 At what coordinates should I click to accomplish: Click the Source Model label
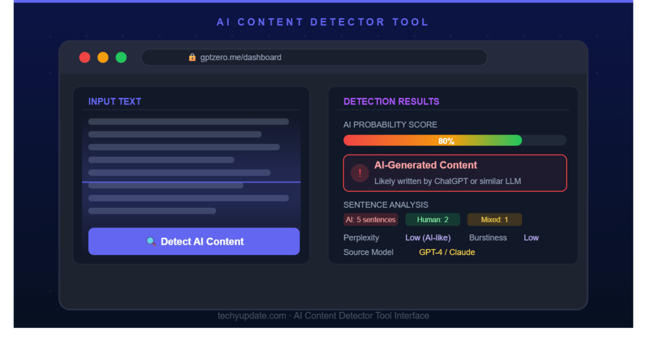pyautogui.click(x=368, y=252)
